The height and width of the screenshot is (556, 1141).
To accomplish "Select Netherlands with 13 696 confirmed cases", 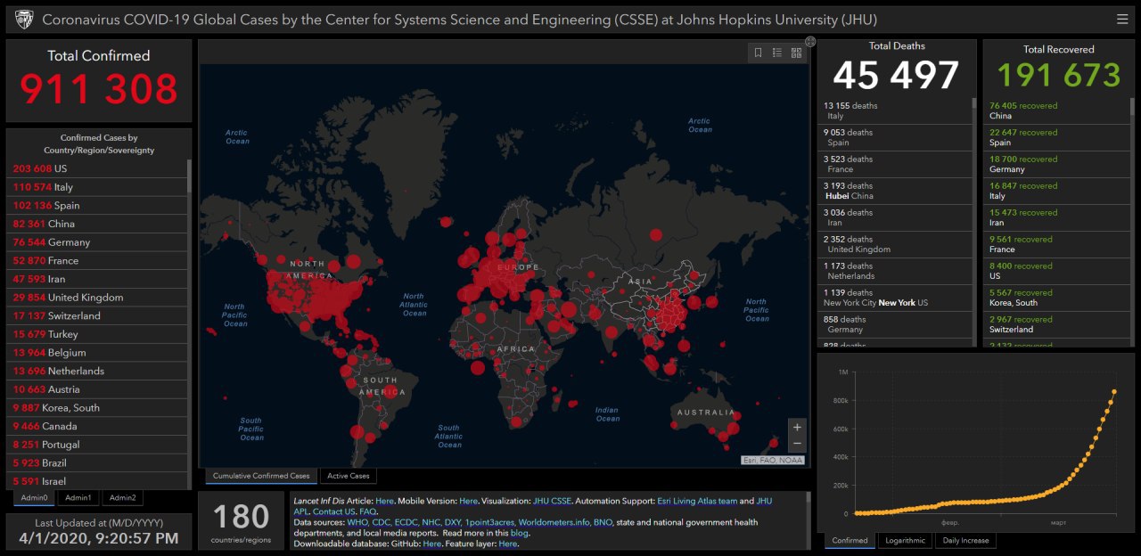I will pyautogui.click(x=98, y=371).
